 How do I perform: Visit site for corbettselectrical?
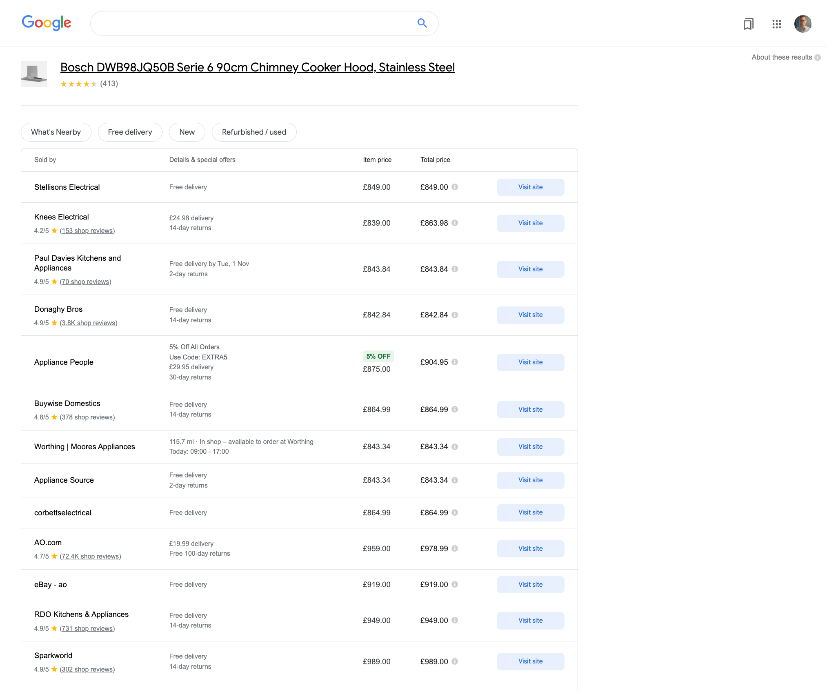pos(530,512)
